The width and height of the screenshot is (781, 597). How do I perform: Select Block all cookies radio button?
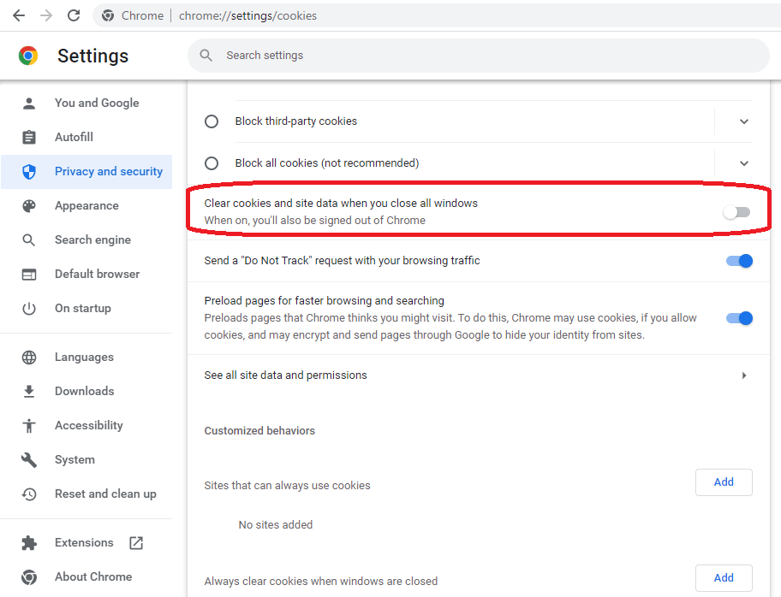(x=212, y=163)
